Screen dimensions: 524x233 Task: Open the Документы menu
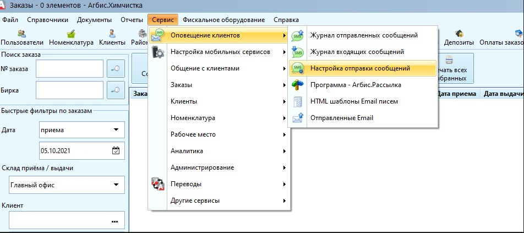(x=94, y=20)
